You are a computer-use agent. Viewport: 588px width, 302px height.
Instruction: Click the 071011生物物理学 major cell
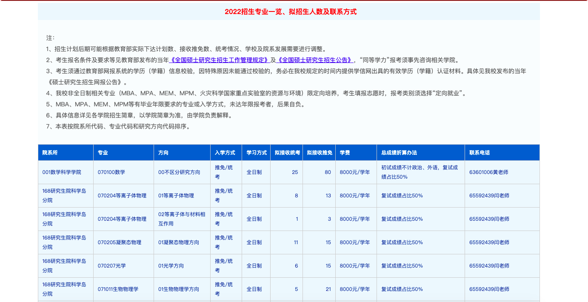(x=118, y=289)
